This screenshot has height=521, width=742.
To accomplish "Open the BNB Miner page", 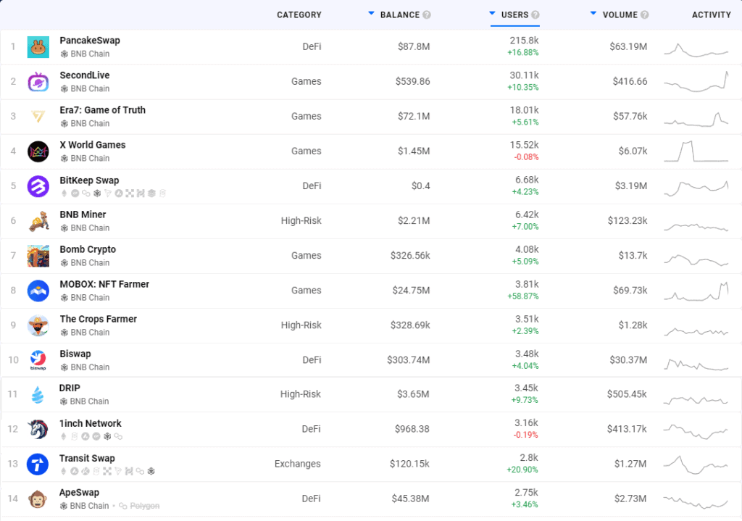I will click(83, 214).
